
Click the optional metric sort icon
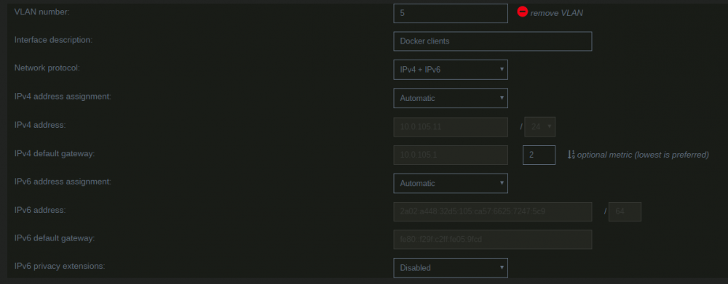[571, 155]
